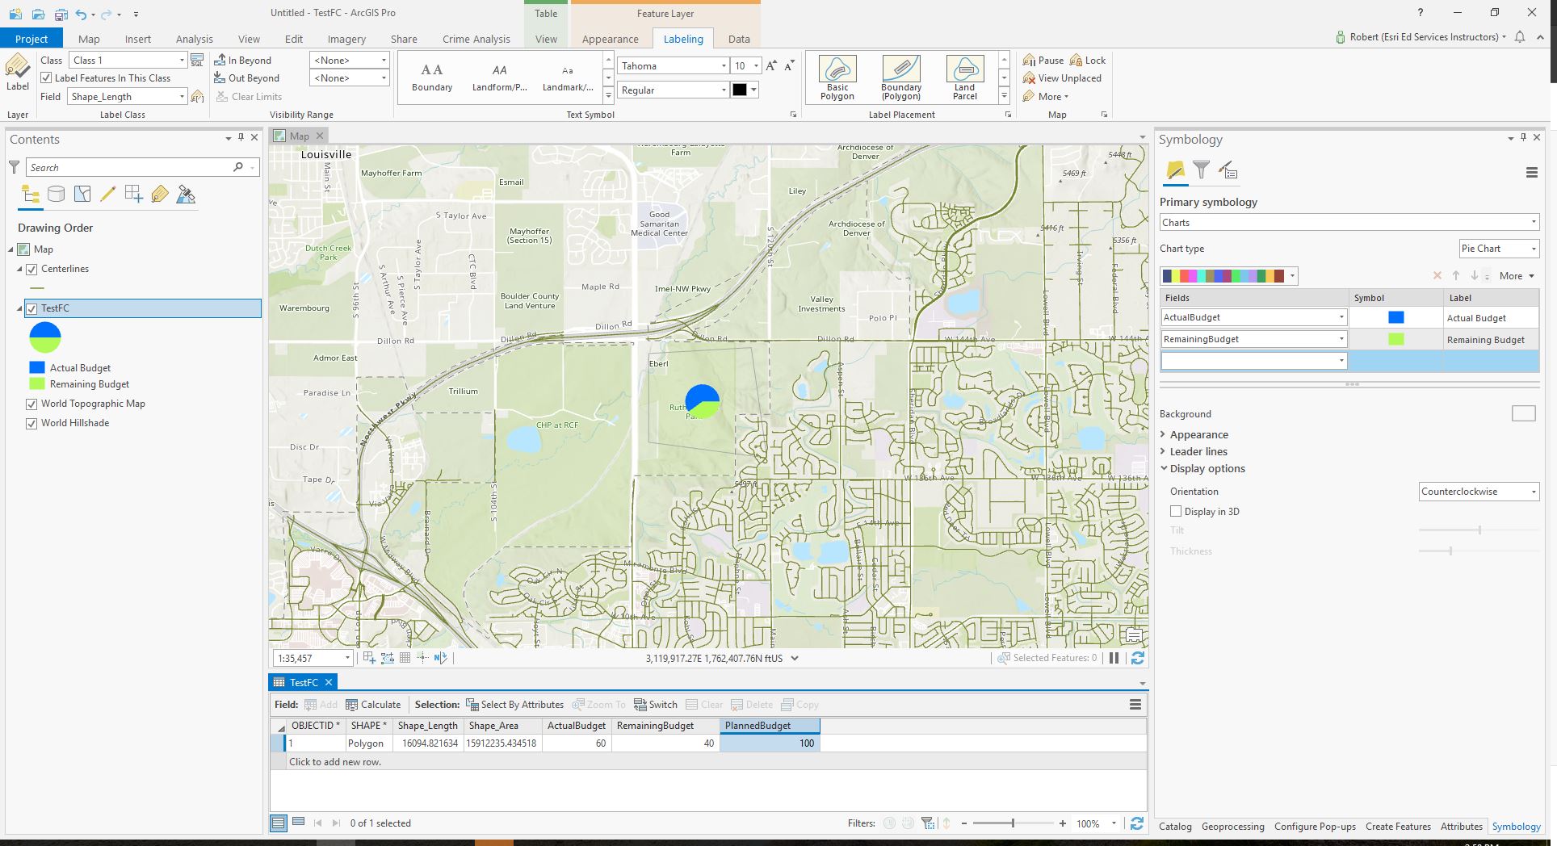
Task: Open the Orientation Counterclockwise dropdown
Action: click(x=1478, y=492)
